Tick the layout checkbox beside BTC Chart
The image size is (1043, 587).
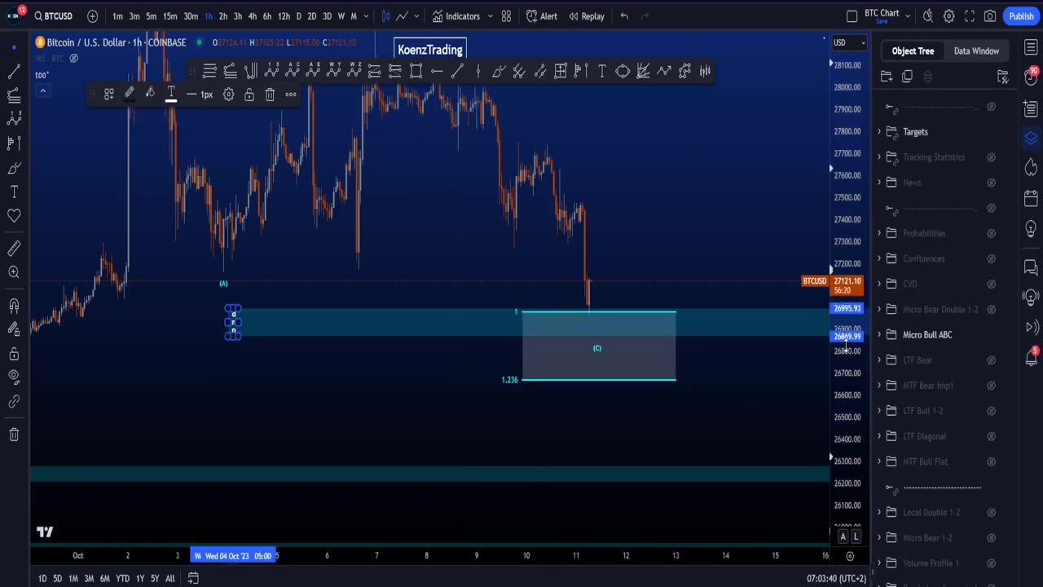(852, 16)
